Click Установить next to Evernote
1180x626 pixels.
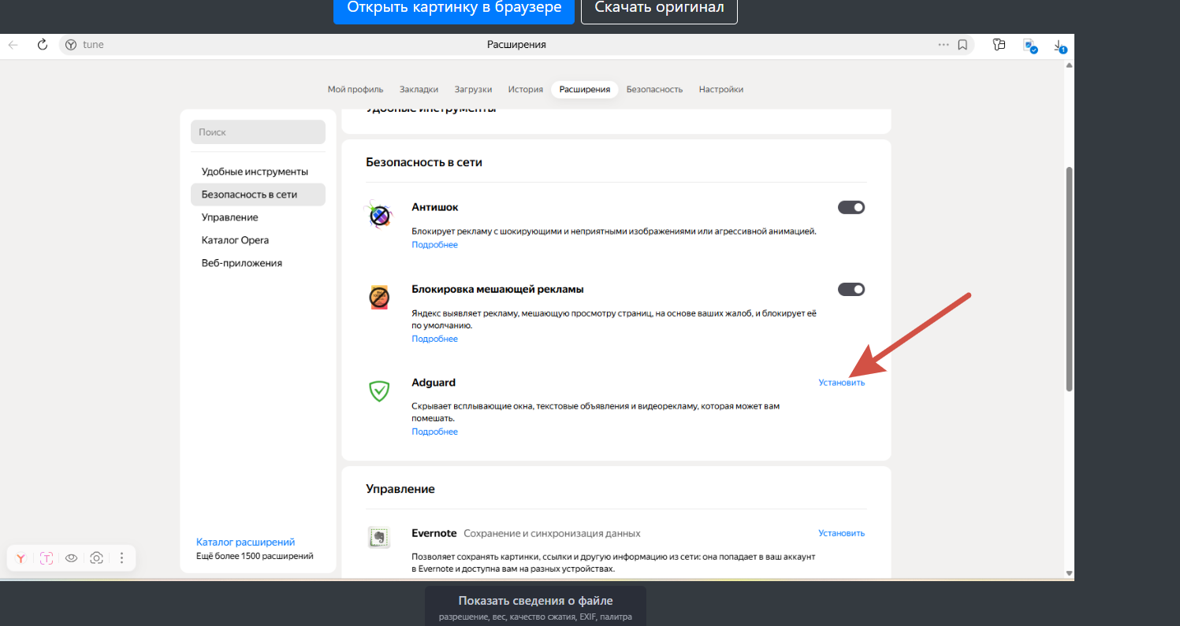tap(841, 533)
